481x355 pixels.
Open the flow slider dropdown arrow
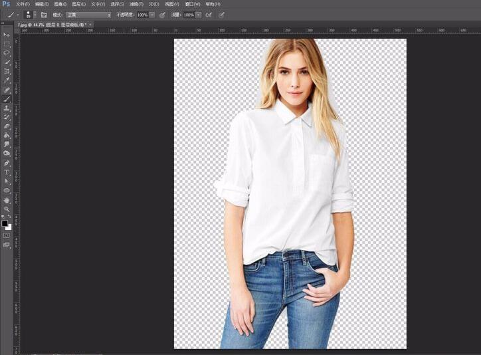click(x=199, y=15)
